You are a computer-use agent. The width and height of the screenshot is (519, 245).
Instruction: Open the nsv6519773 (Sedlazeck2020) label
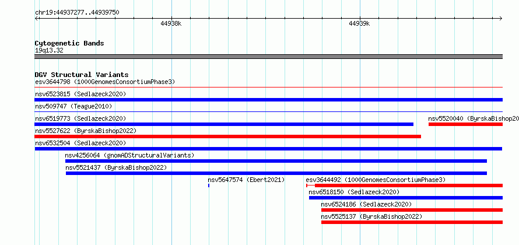click(x=80, y=118)
